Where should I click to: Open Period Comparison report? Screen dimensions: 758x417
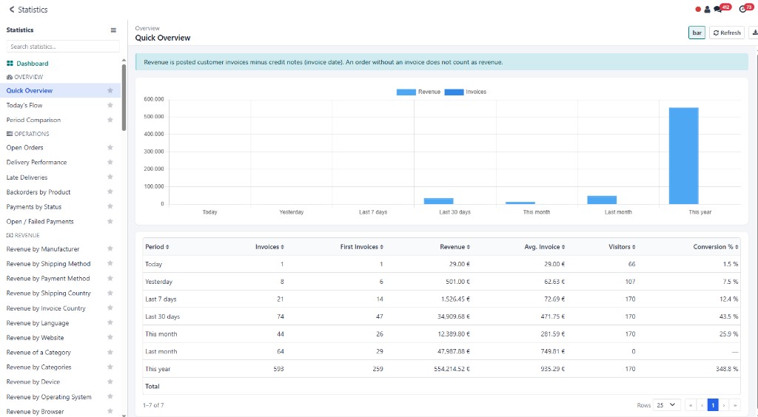click(x=33, y=120)
